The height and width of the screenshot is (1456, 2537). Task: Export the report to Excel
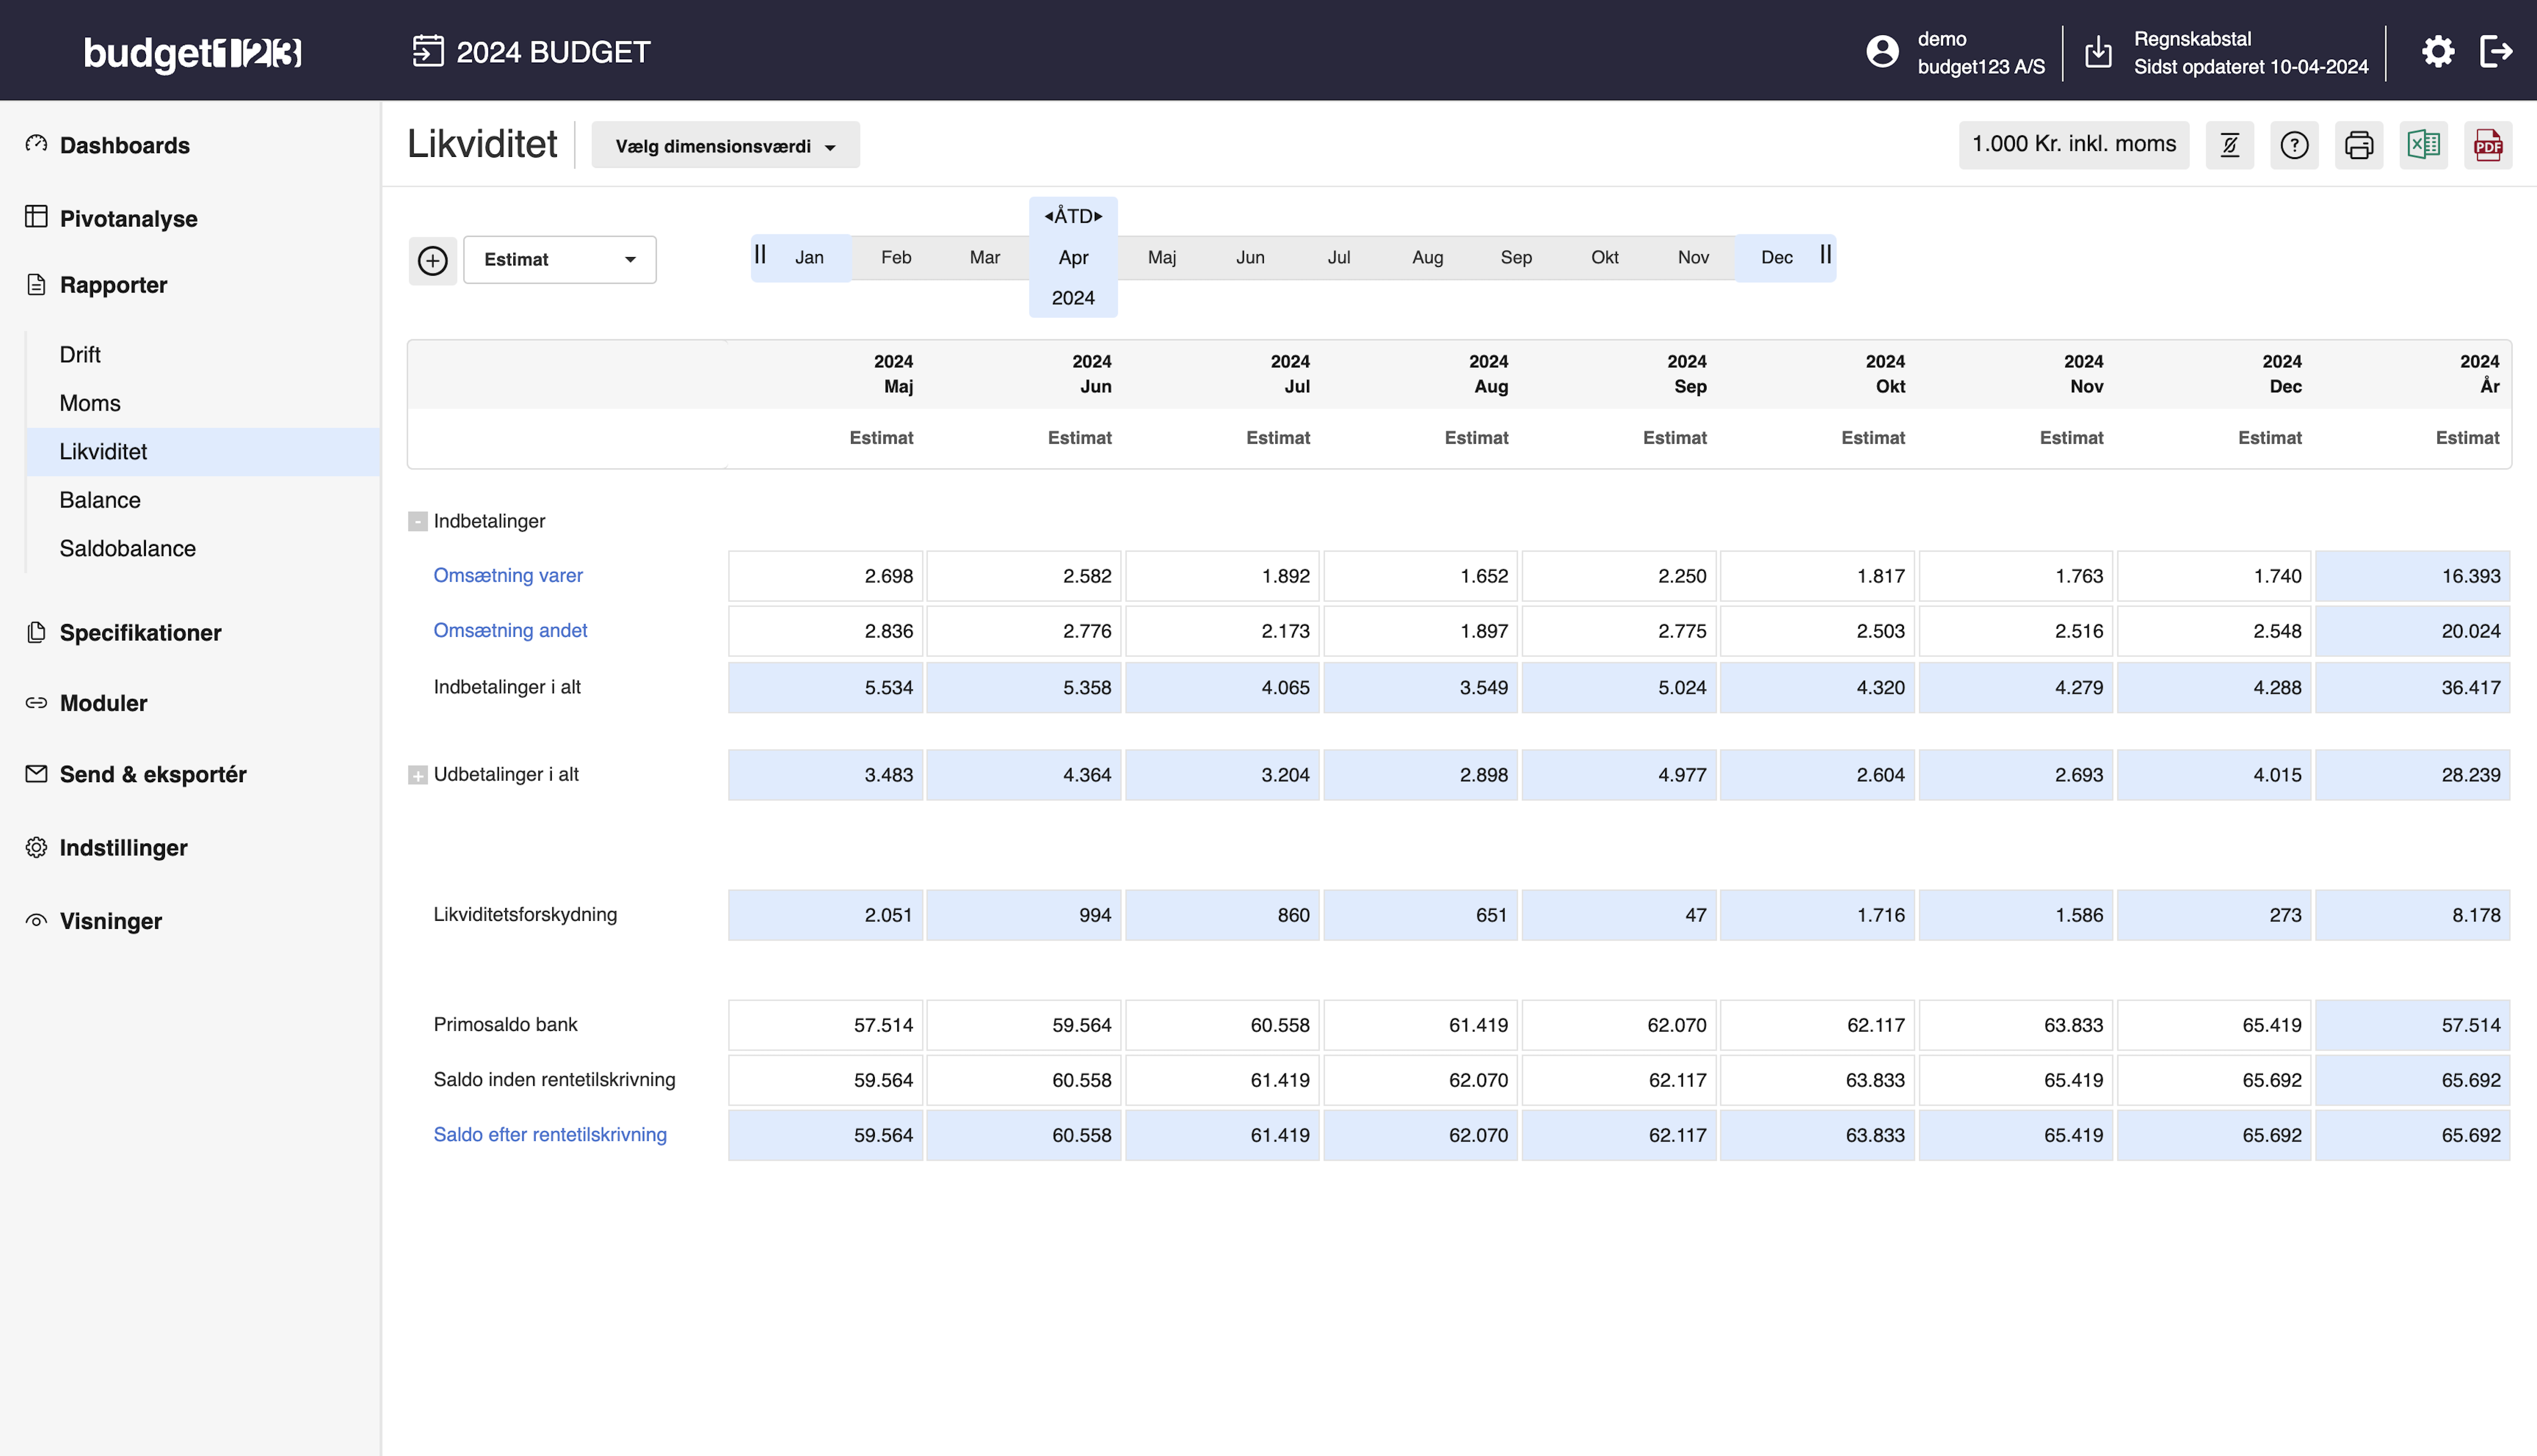[2424, 145]
